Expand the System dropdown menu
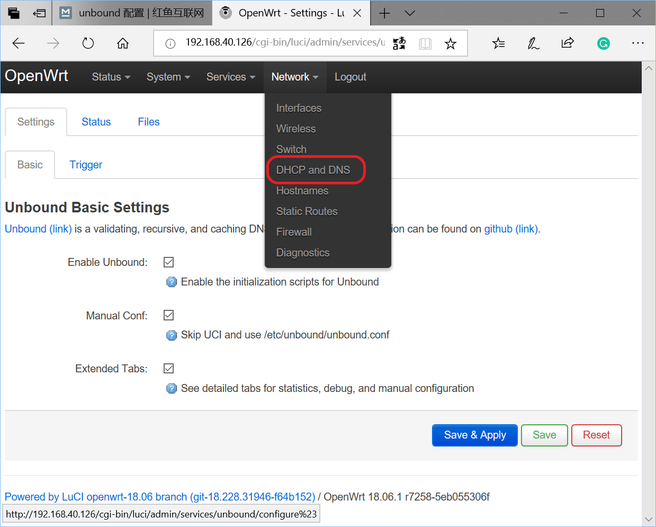Screen dimensions: 656x527 tap(168, 77)
